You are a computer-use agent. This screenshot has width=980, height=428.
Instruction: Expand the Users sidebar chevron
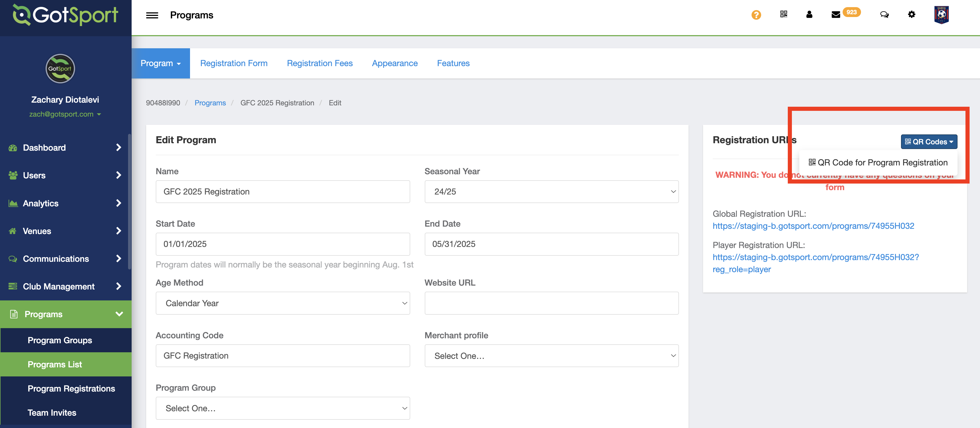(x=119, y=175)
